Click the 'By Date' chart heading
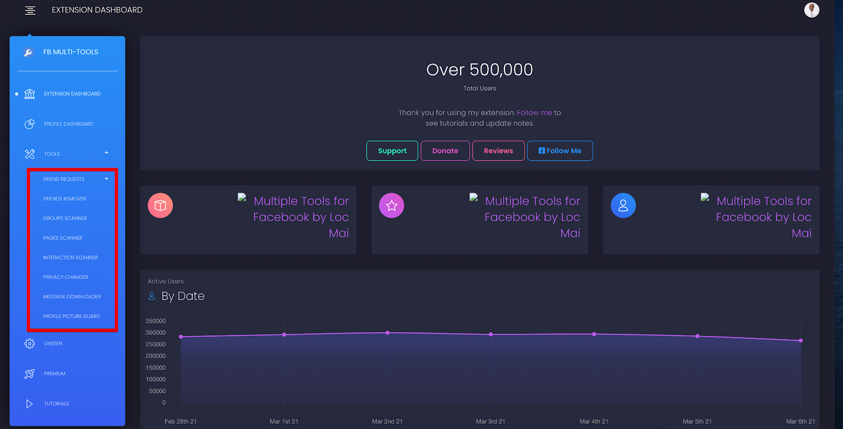Screen dimensions: 843x429 point(183,296)
